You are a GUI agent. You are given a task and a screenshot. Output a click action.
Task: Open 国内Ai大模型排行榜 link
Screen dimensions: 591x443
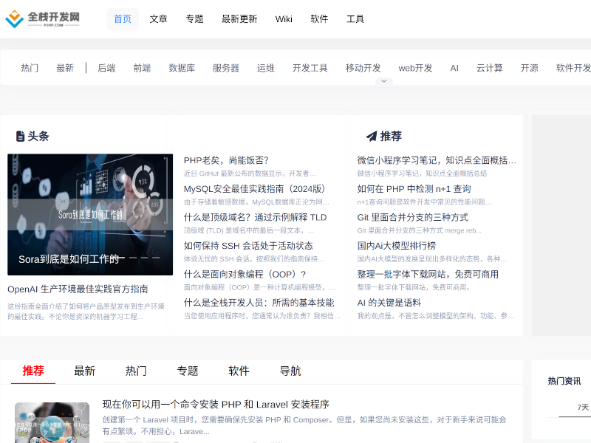[397, 246]
